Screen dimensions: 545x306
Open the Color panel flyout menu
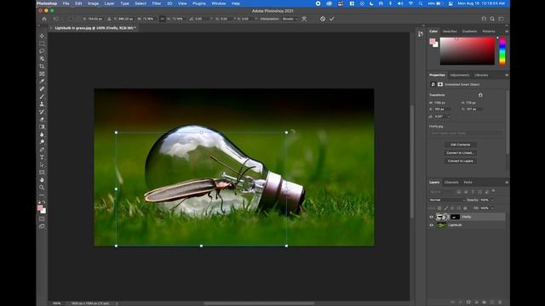tap(507, 31)
